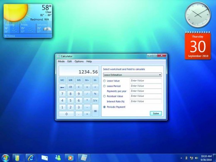Click the calendar gadget showing Thursday 30
This screenshot has width=216, height=162.
pos(198,46)
